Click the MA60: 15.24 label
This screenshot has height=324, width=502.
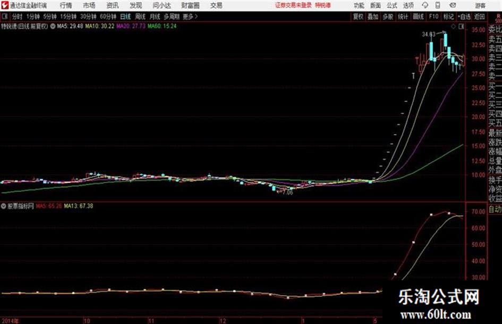point(162,26)
